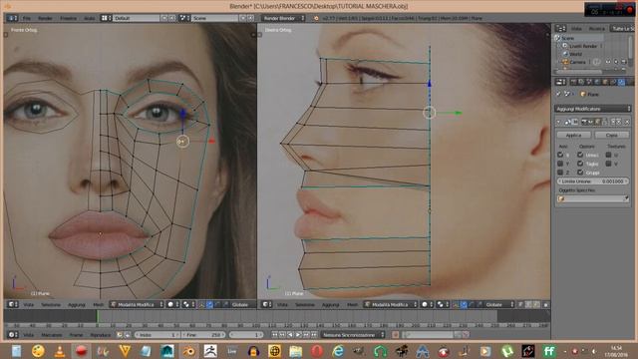The width and height of the screenshot is (638, 359).
Task: Click the Blender logo icon in header
Action: click(316, 18)
